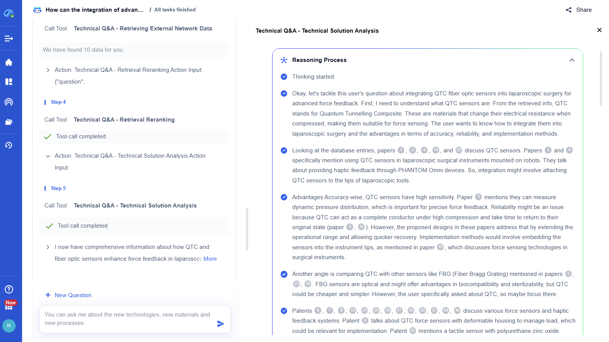Open the Help question mark icon

[x=9, y=289]
